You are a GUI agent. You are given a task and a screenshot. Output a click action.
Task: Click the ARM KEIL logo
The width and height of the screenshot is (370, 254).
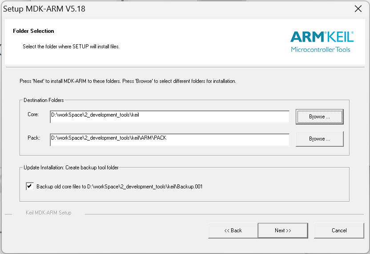322,36
